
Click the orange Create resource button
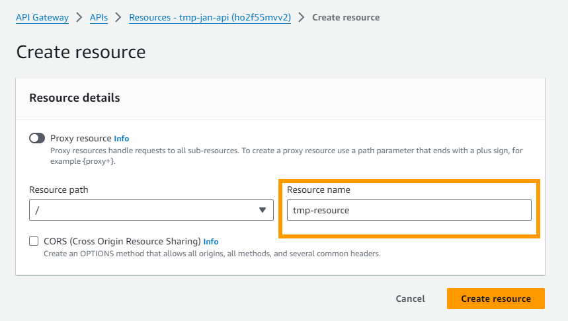(495, 299)
